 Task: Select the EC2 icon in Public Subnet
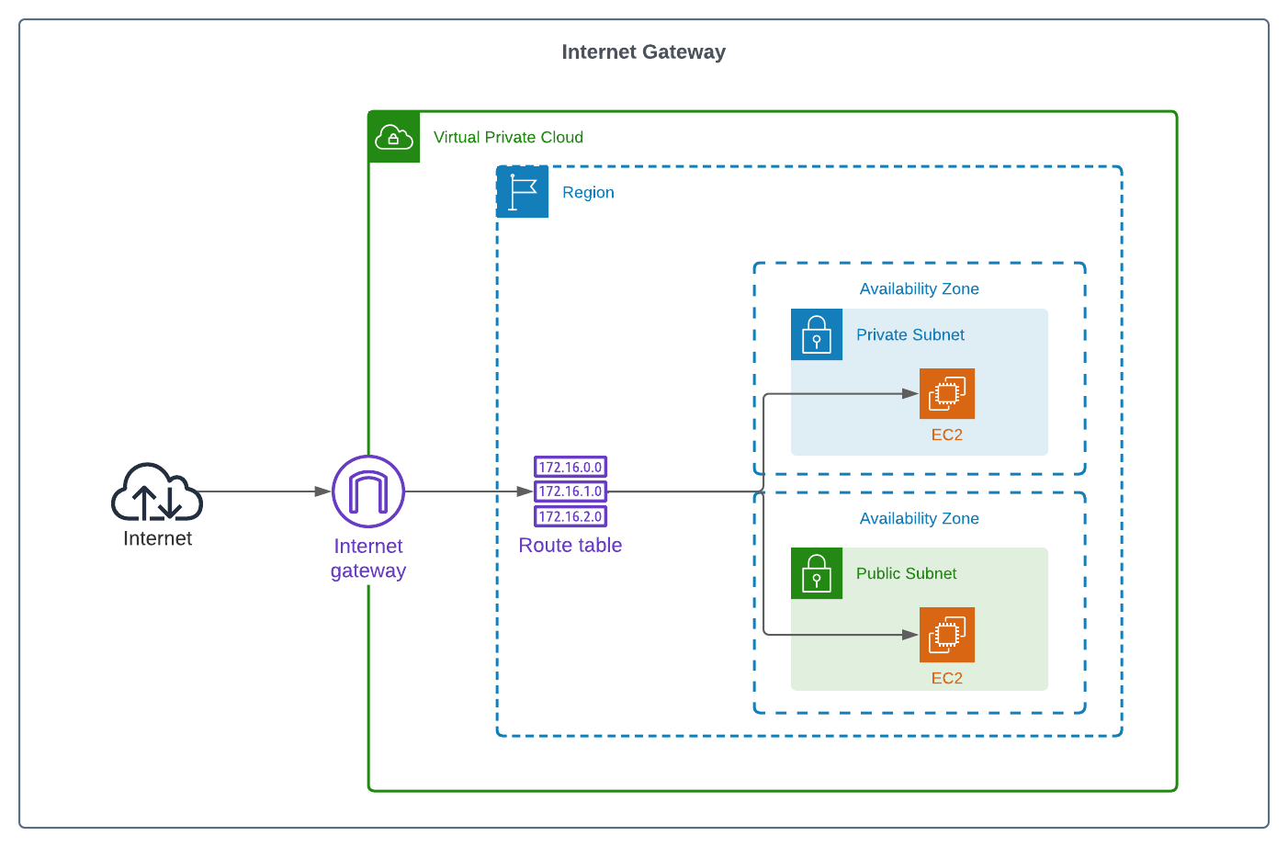(x=947, y=635)
